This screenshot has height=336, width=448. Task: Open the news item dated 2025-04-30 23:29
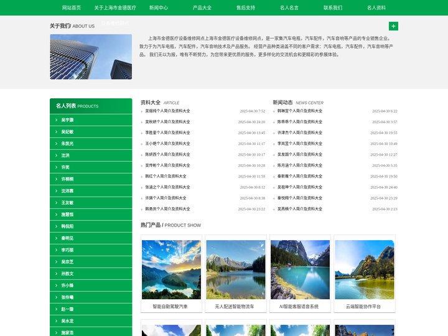tap(300, 198)
